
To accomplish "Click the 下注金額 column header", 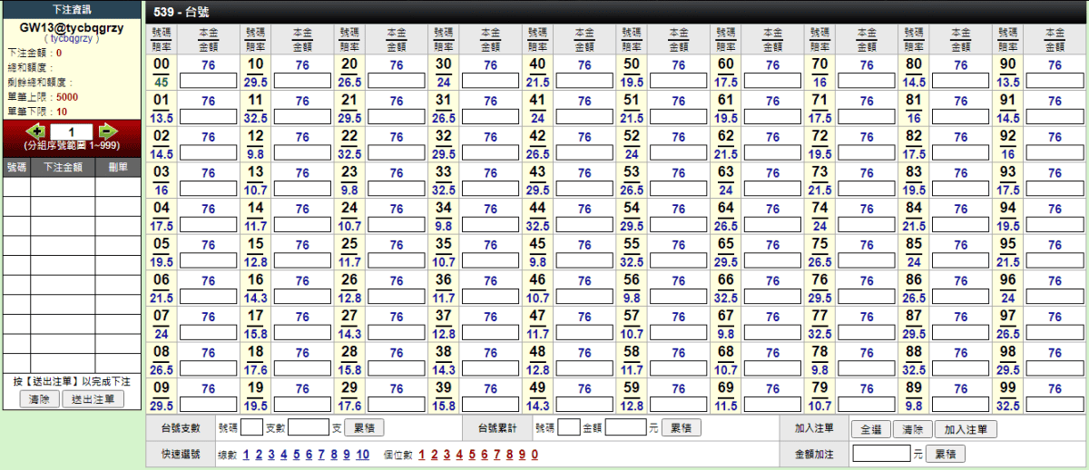I will pos(63,168).
